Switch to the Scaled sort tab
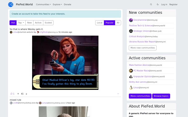 (x=48, y=23)
